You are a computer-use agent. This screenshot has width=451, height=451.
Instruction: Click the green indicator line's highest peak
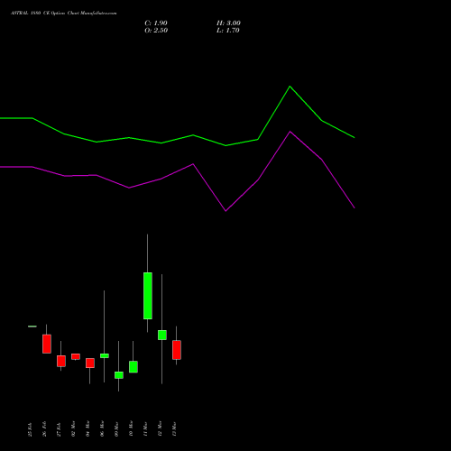290,87
